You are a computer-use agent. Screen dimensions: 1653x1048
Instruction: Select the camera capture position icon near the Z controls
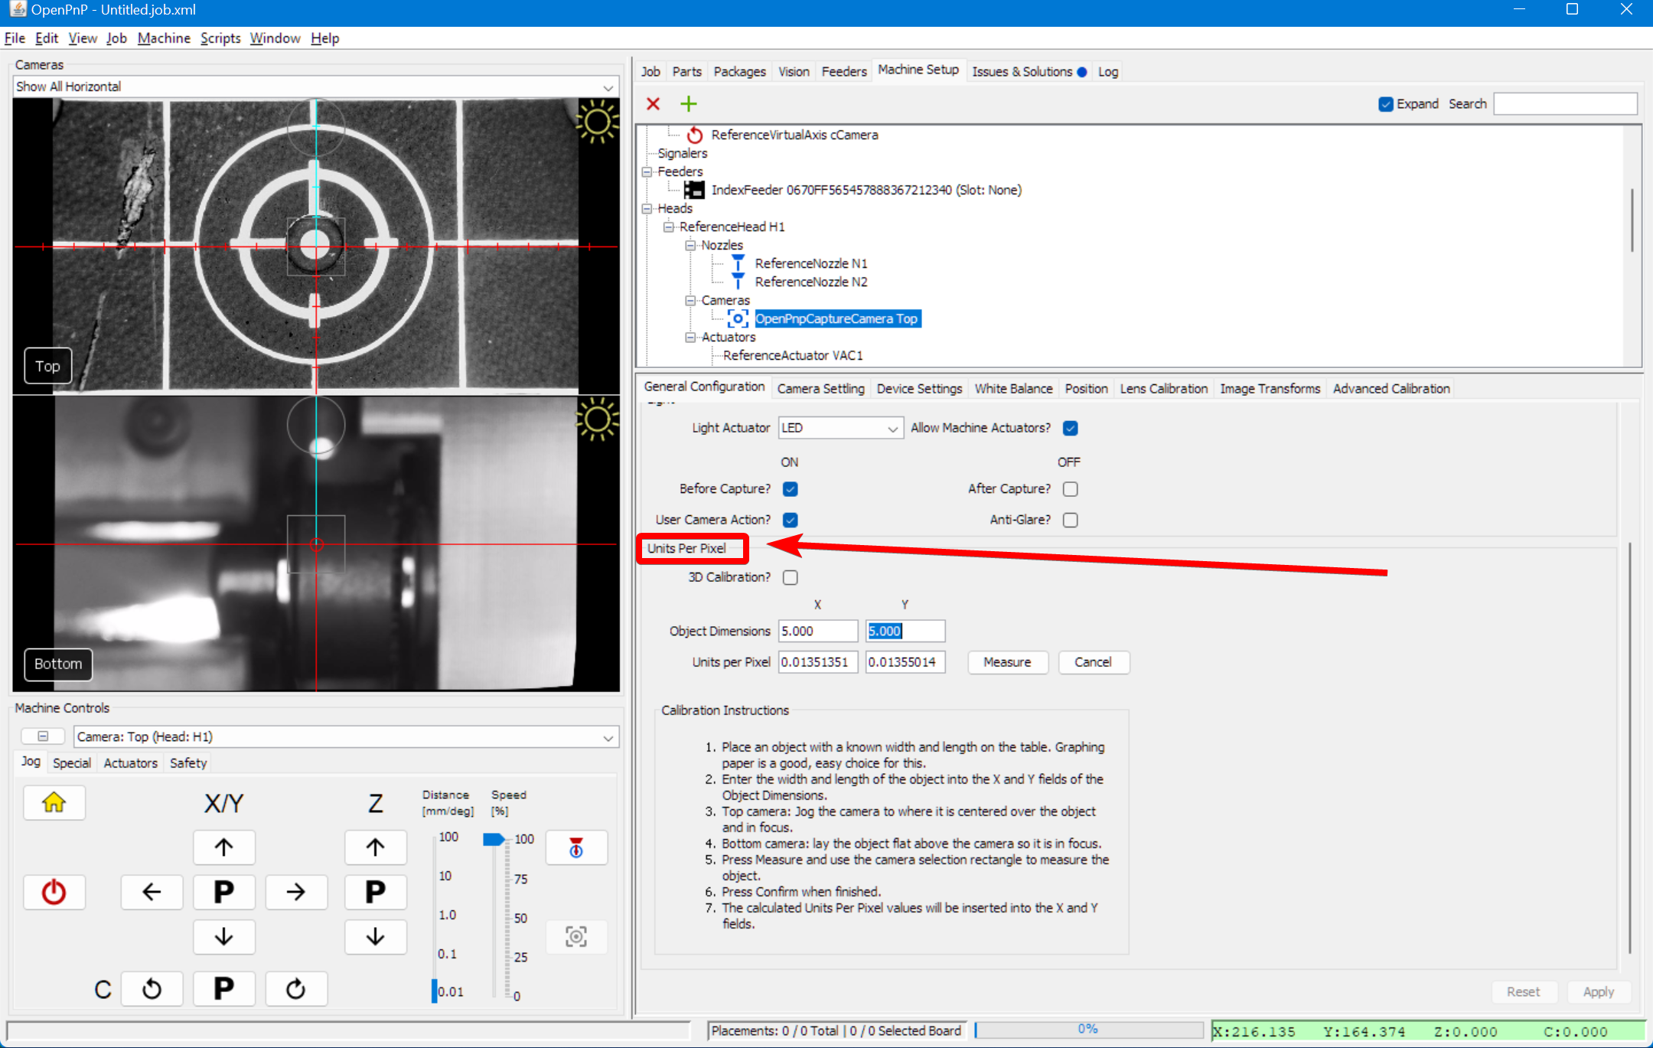coord(575,935)
